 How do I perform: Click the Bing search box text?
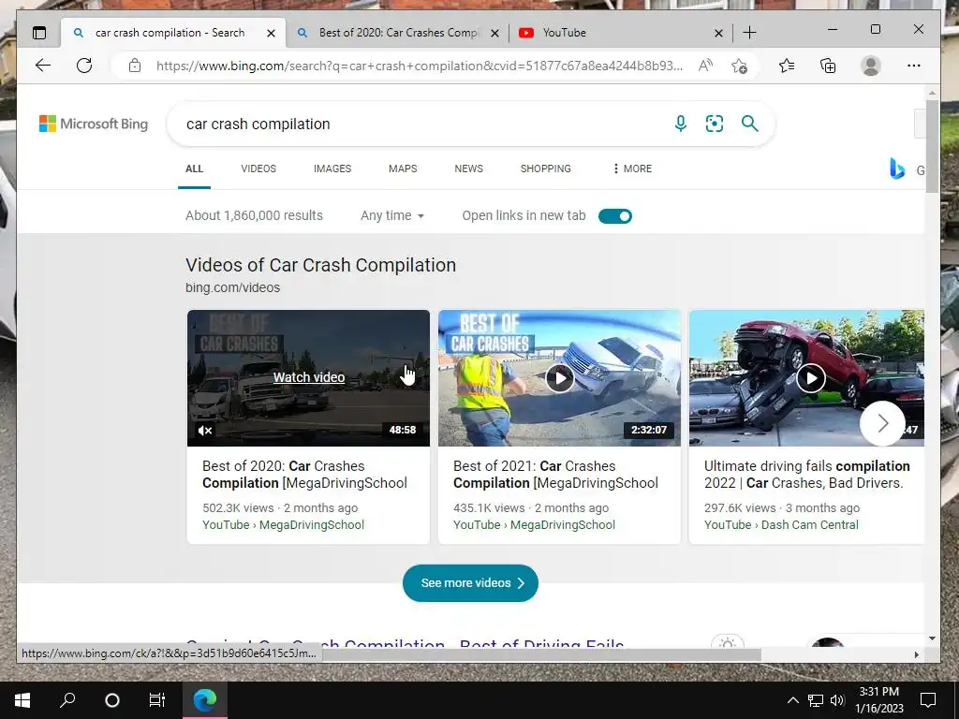(x=258, y=125)
